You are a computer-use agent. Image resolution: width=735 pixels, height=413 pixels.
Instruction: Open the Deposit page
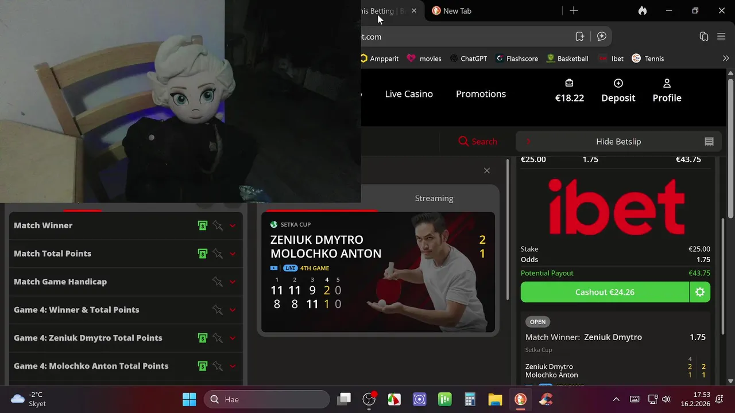click(618, 91)
